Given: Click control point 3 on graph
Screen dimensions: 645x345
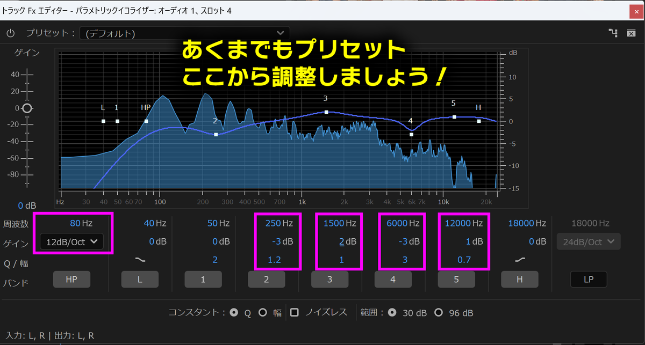Looking at the screenshot, I should pyautogui.click(x=326, y=112).
